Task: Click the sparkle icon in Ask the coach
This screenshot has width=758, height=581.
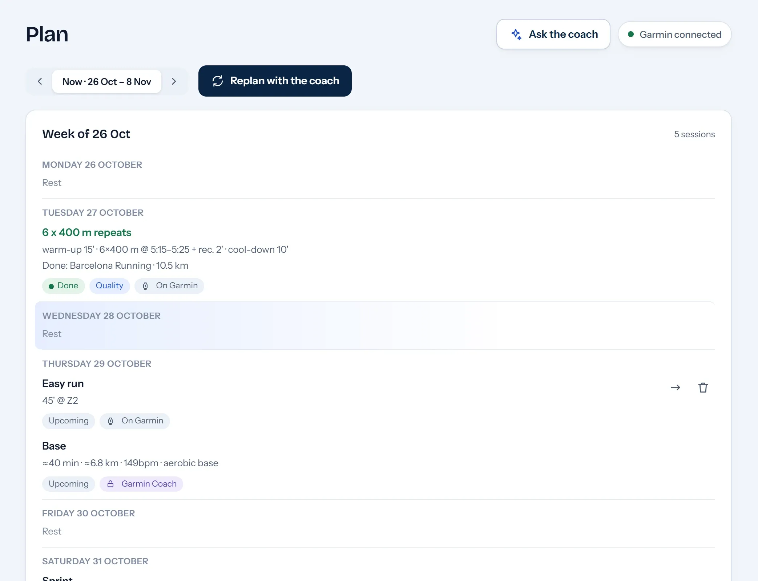Action: coord(516,34)
